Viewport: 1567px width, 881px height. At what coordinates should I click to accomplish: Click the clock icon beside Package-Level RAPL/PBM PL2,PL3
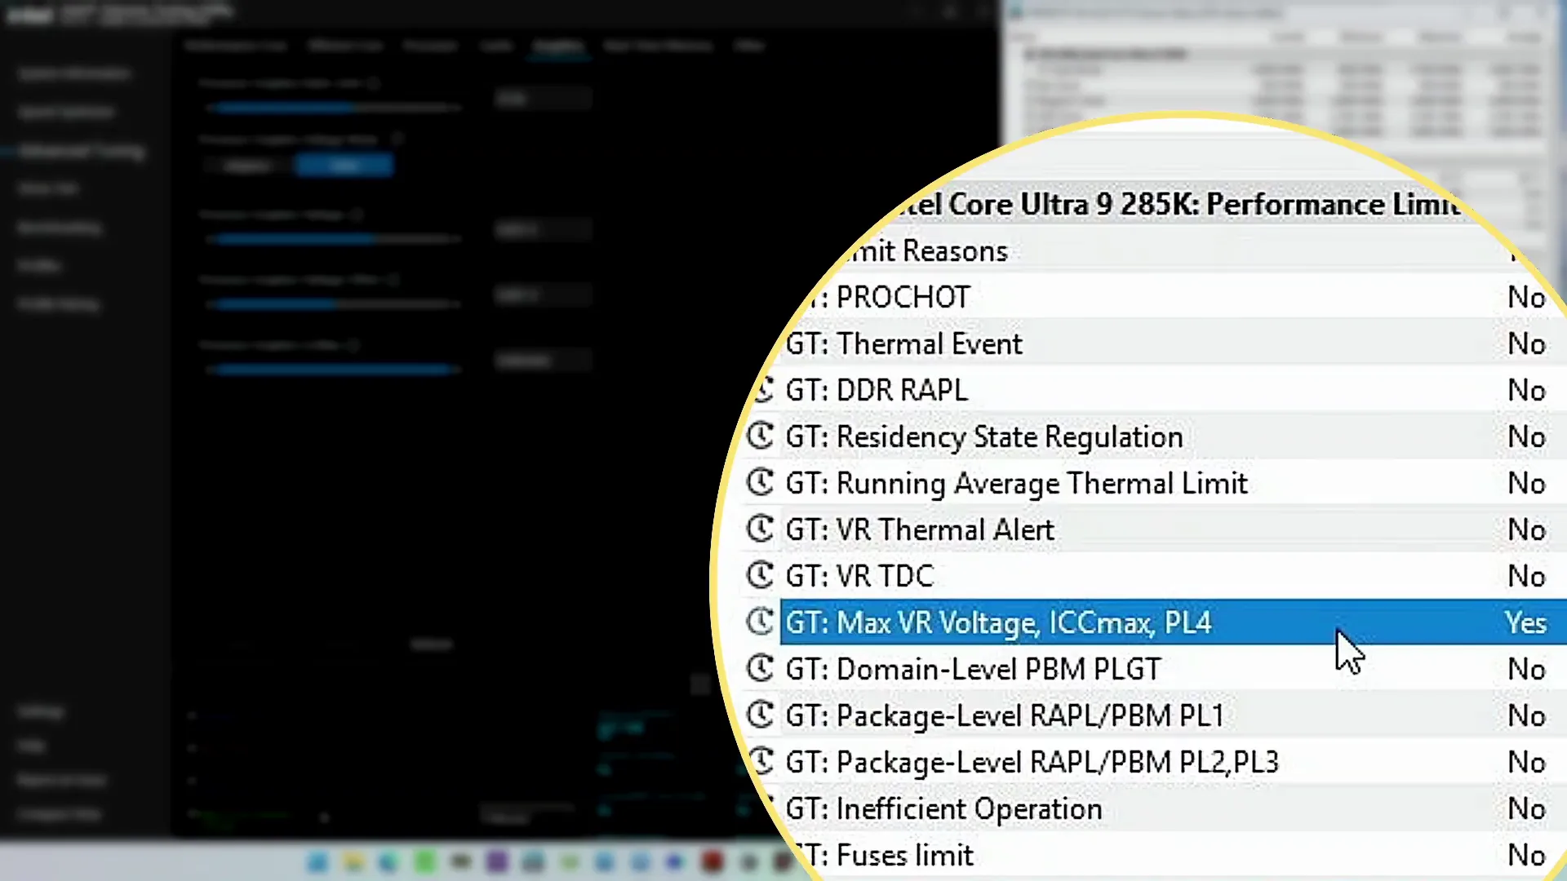761,762
